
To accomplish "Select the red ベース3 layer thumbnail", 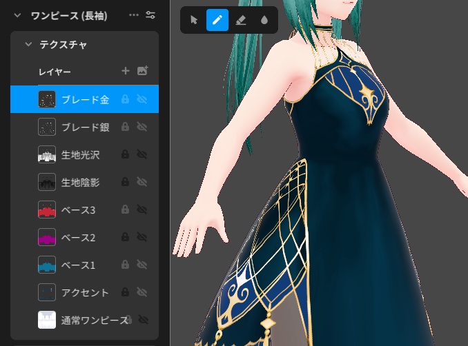I will tap(47, 210).
